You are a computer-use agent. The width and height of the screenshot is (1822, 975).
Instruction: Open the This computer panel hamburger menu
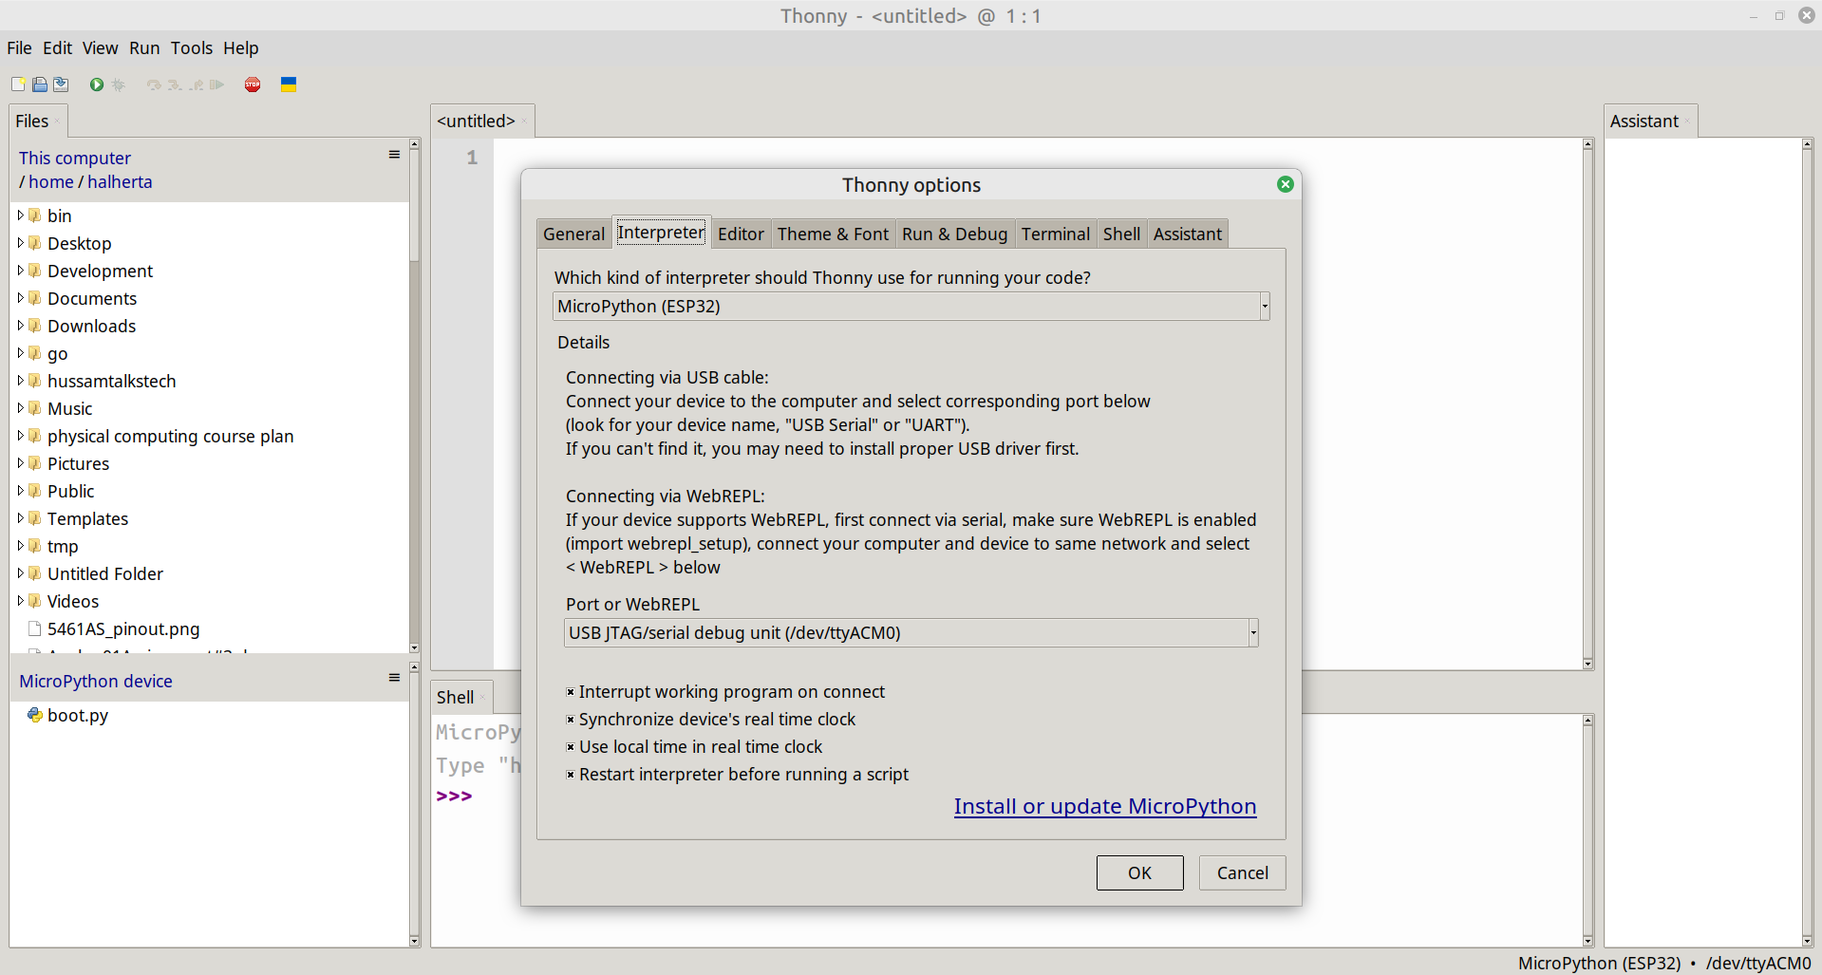(x=394, y=155)
